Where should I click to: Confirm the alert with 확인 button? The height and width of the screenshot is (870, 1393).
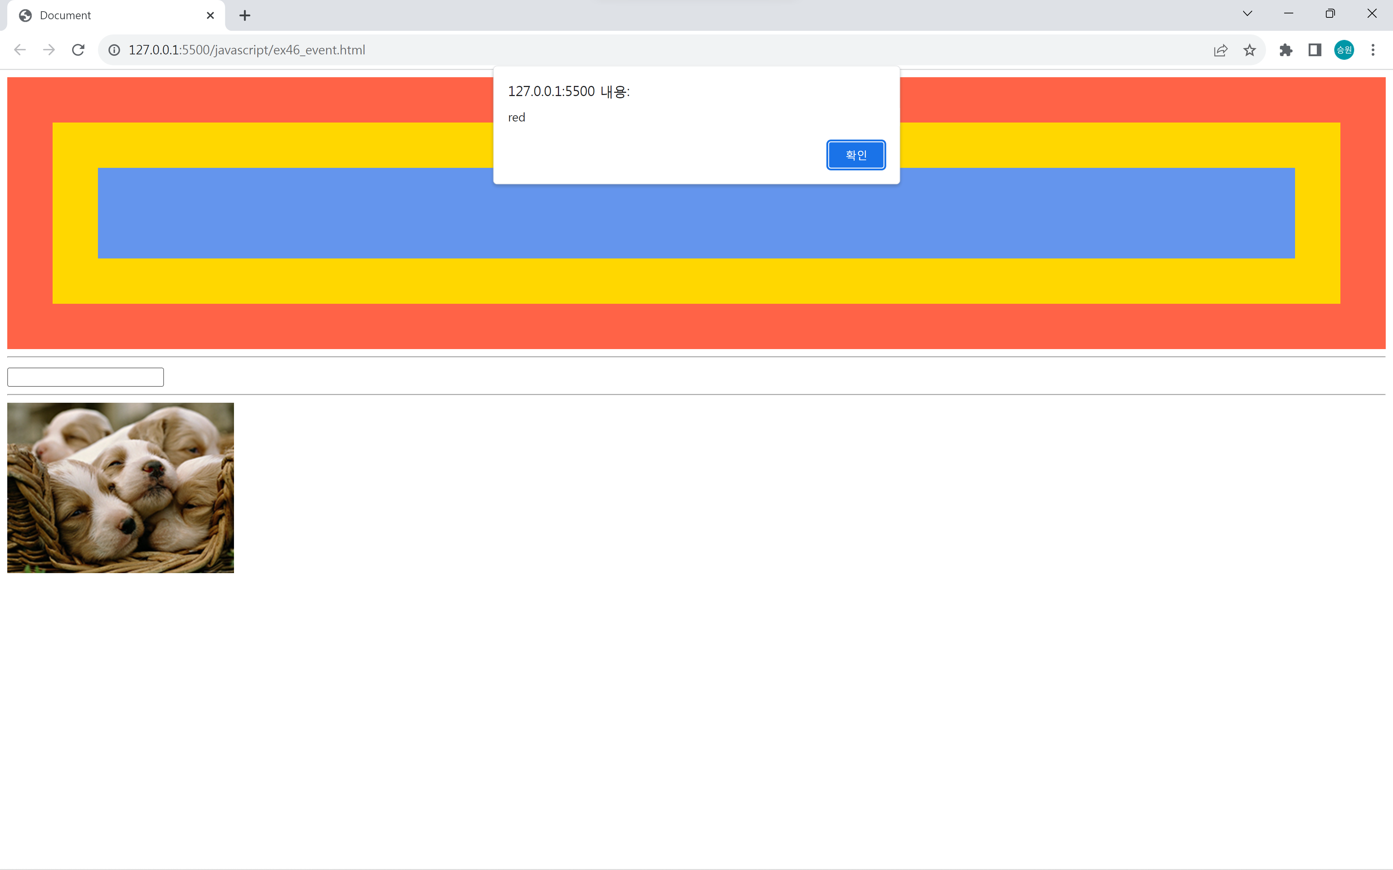[x=855, y=155]
